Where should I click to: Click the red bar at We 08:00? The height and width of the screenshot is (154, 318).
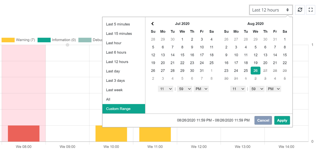[24, 134]
